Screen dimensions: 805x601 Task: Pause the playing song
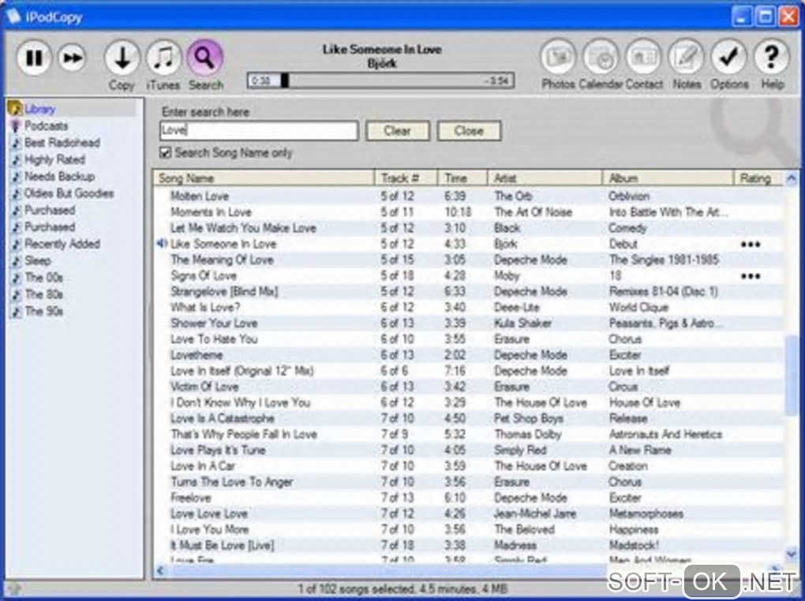[34, 58]
